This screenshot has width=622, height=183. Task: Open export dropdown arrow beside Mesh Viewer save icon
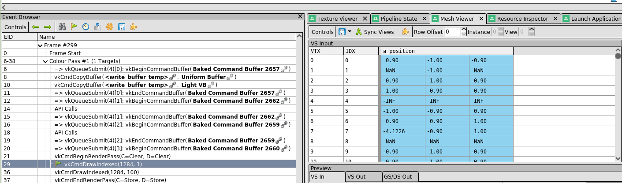(350, 32)
